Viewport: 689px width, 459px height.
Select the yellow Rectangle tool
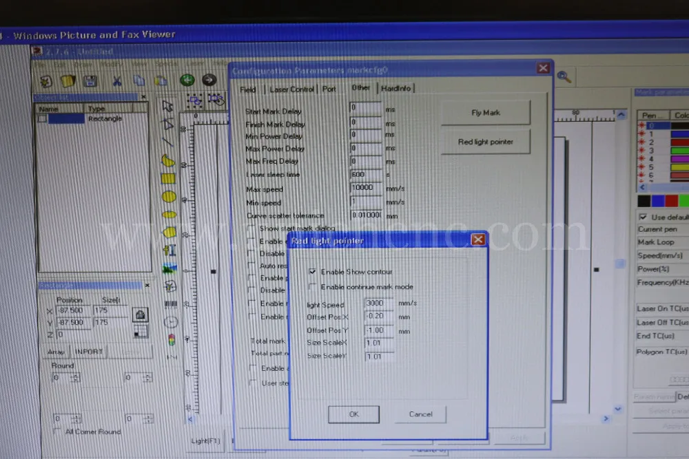coord(168,179)
